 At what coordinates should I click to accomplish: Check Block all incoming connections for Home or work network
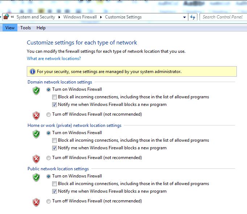(54, 140)
